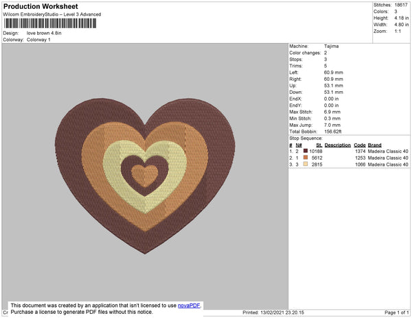The height and width of the screenshot is (318, 412).
Task: Click the "Color changes:" label
Action: point(305,53)
